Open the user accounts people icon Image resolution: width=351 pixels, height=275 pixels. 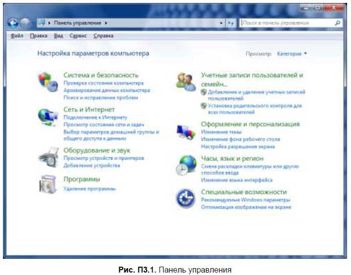pyautogui.click(x=186, y=82)
